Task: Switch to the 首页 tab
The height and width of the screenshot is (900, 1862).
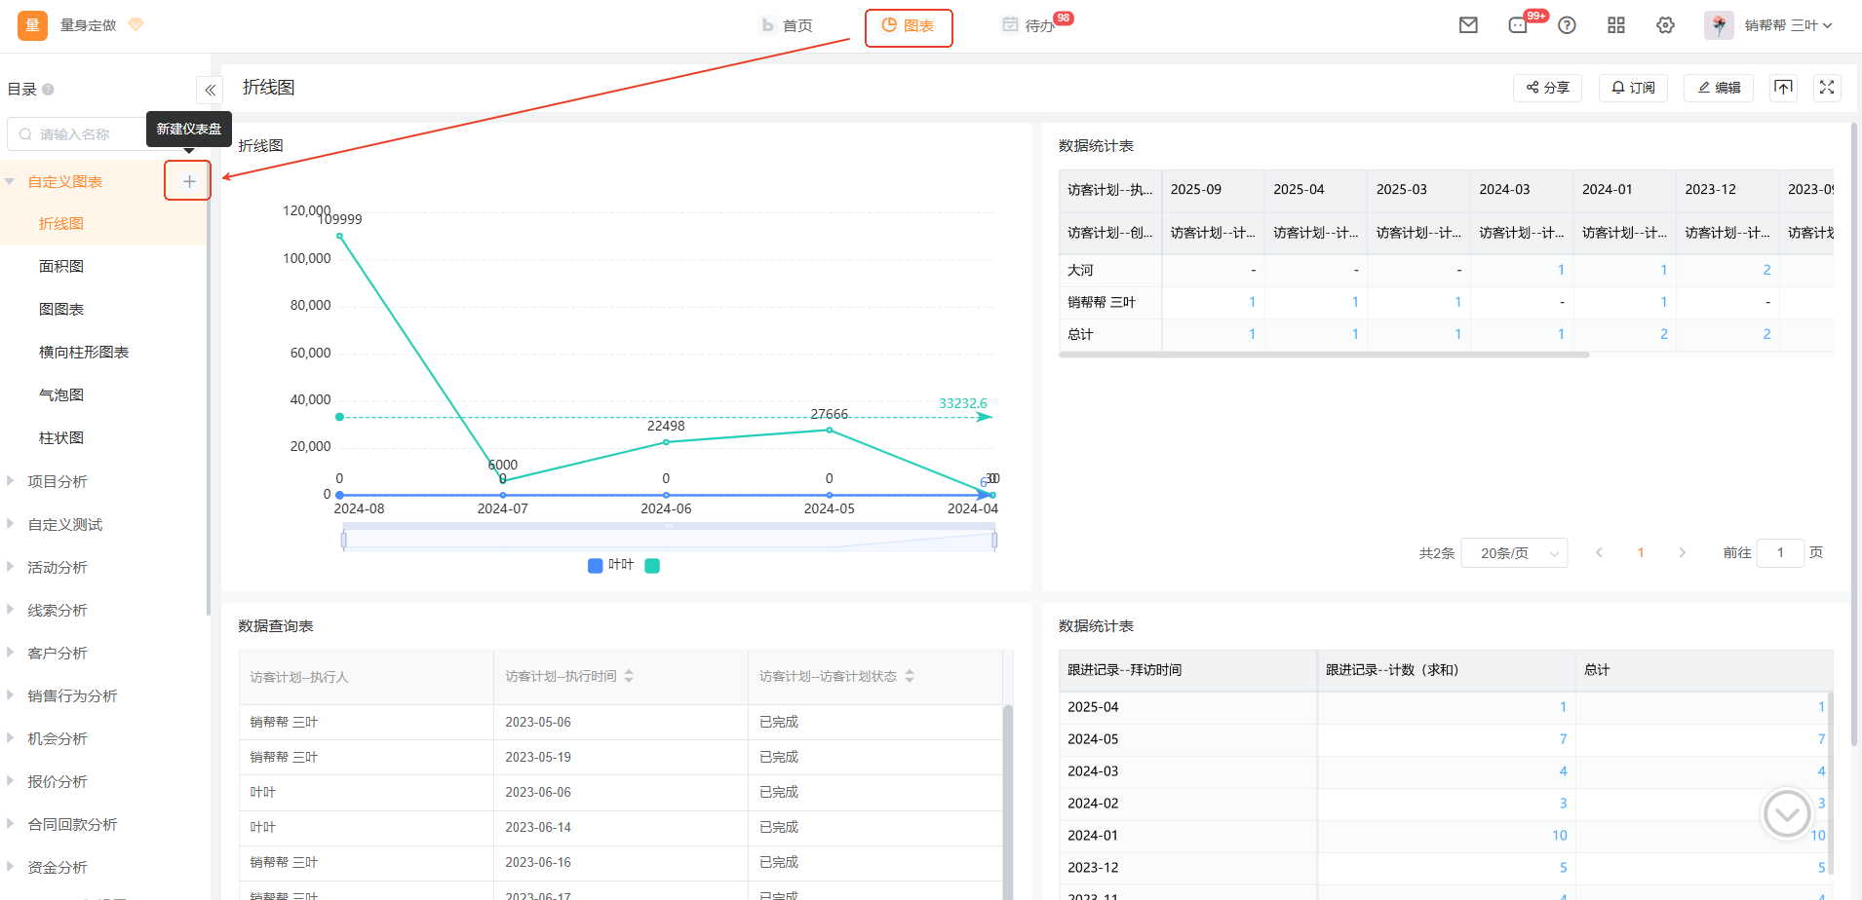Action: [x=788, y=25]
